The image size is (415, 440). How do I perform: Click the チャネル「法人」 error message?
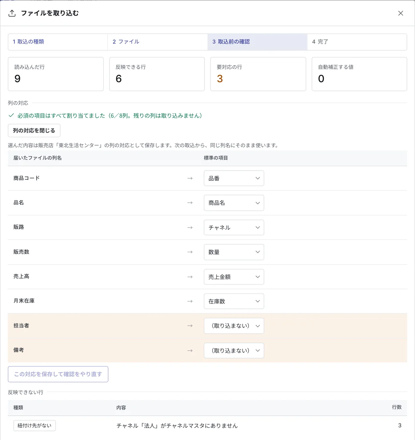177,426
